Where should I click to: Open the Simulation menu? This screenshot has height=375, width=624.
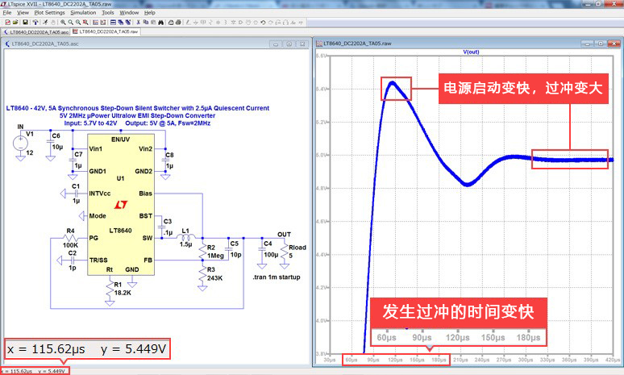(x=82, y=13)
